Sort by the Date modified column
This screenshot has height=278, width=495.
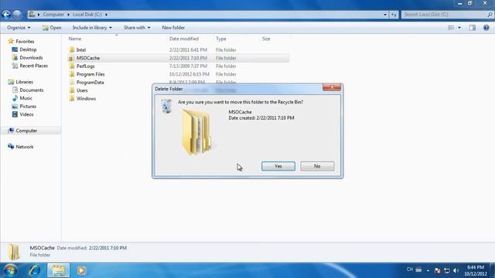click(184, 39)
